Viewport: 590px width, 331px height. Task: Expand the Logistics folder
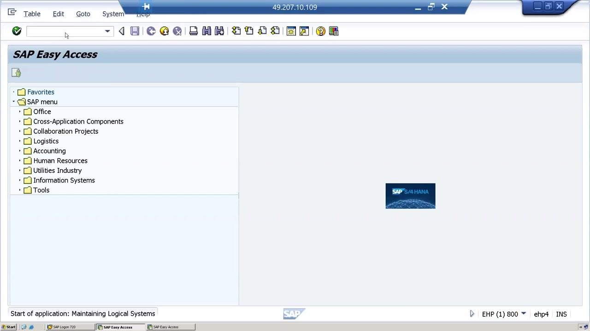point(20,141)
